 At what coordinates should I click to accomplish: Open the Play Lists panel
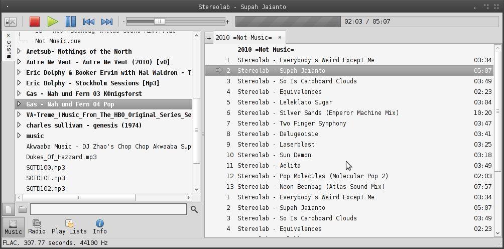(x=69, y=227)
